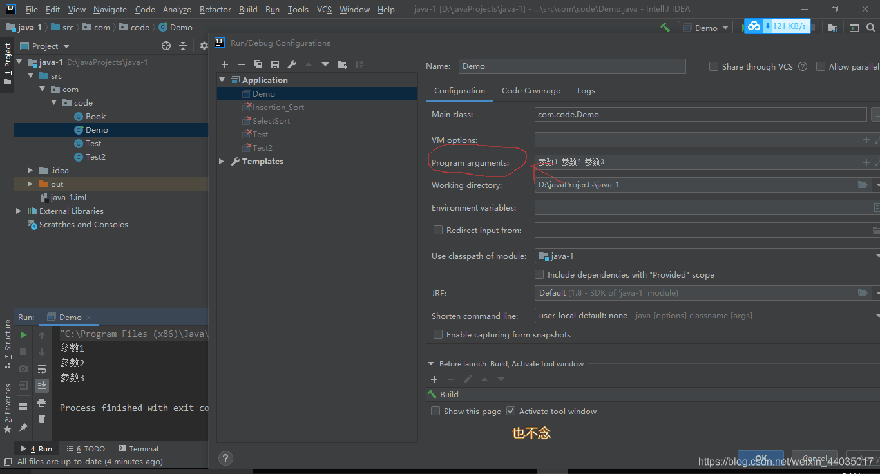
Task: Open Book class in Project tree
Action: tap(95, 117)
